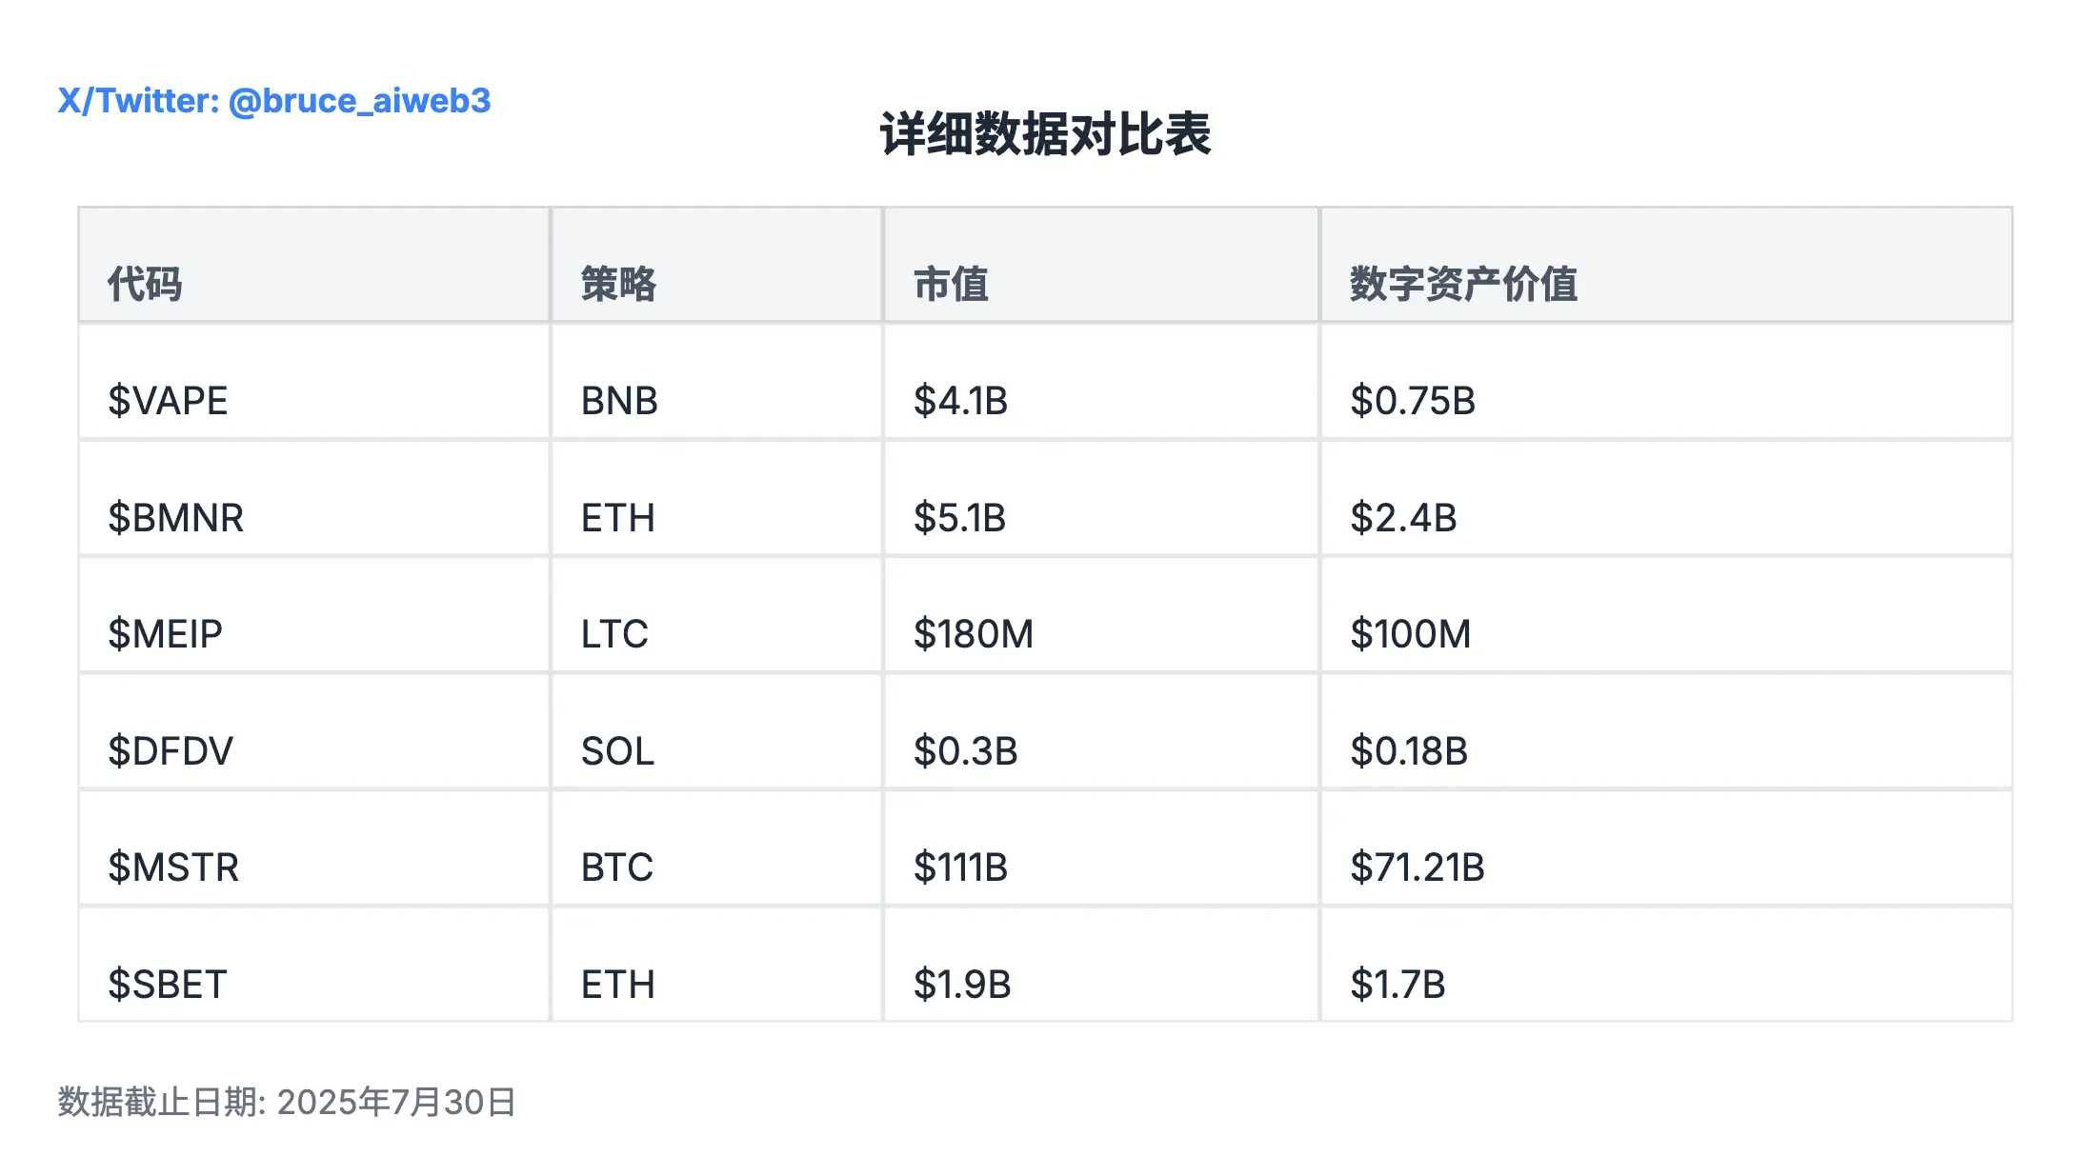
Task: Click the 代码 column header
Action: tap(145, 284)
